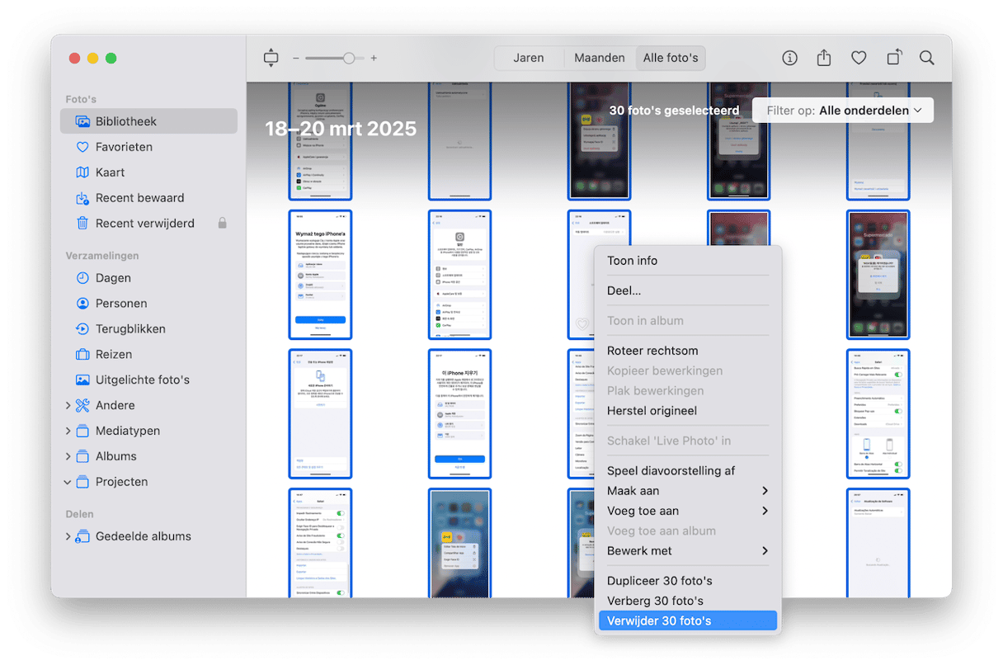This screenshot has width=1003, height=665.
Task: Switch to the Jaren tab
Action: pos(528,58)
